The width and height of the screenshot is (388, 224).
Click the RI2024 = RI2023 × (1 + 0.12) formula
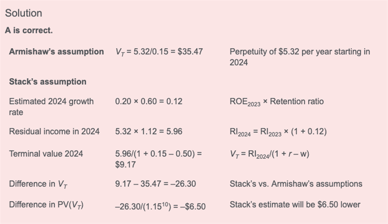(278, 132)
